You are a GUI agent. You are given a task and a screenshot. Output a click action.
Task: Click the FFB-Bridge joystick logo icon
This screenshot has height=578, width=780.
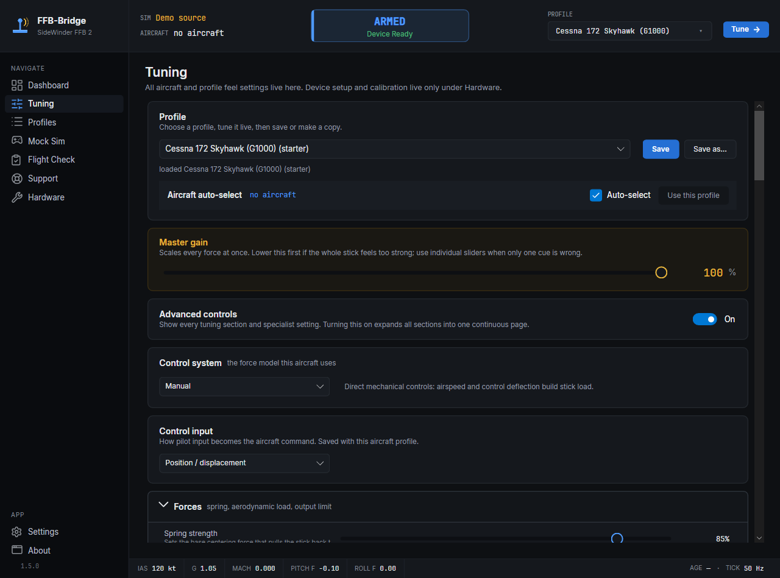[21, 26]
